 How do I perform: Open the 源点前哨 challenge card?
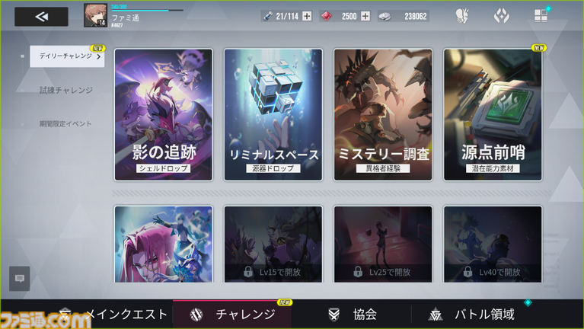pos(493,115)
